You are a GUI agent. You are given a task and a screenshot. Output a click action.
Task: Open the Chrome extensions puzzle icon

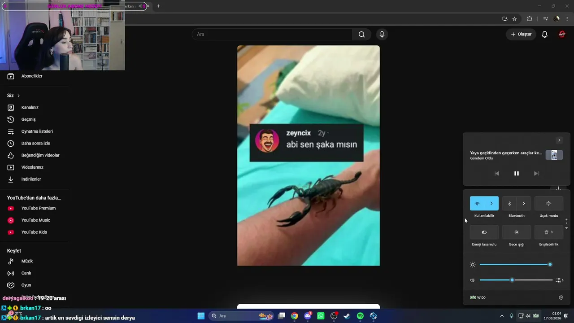coord(530,19)
